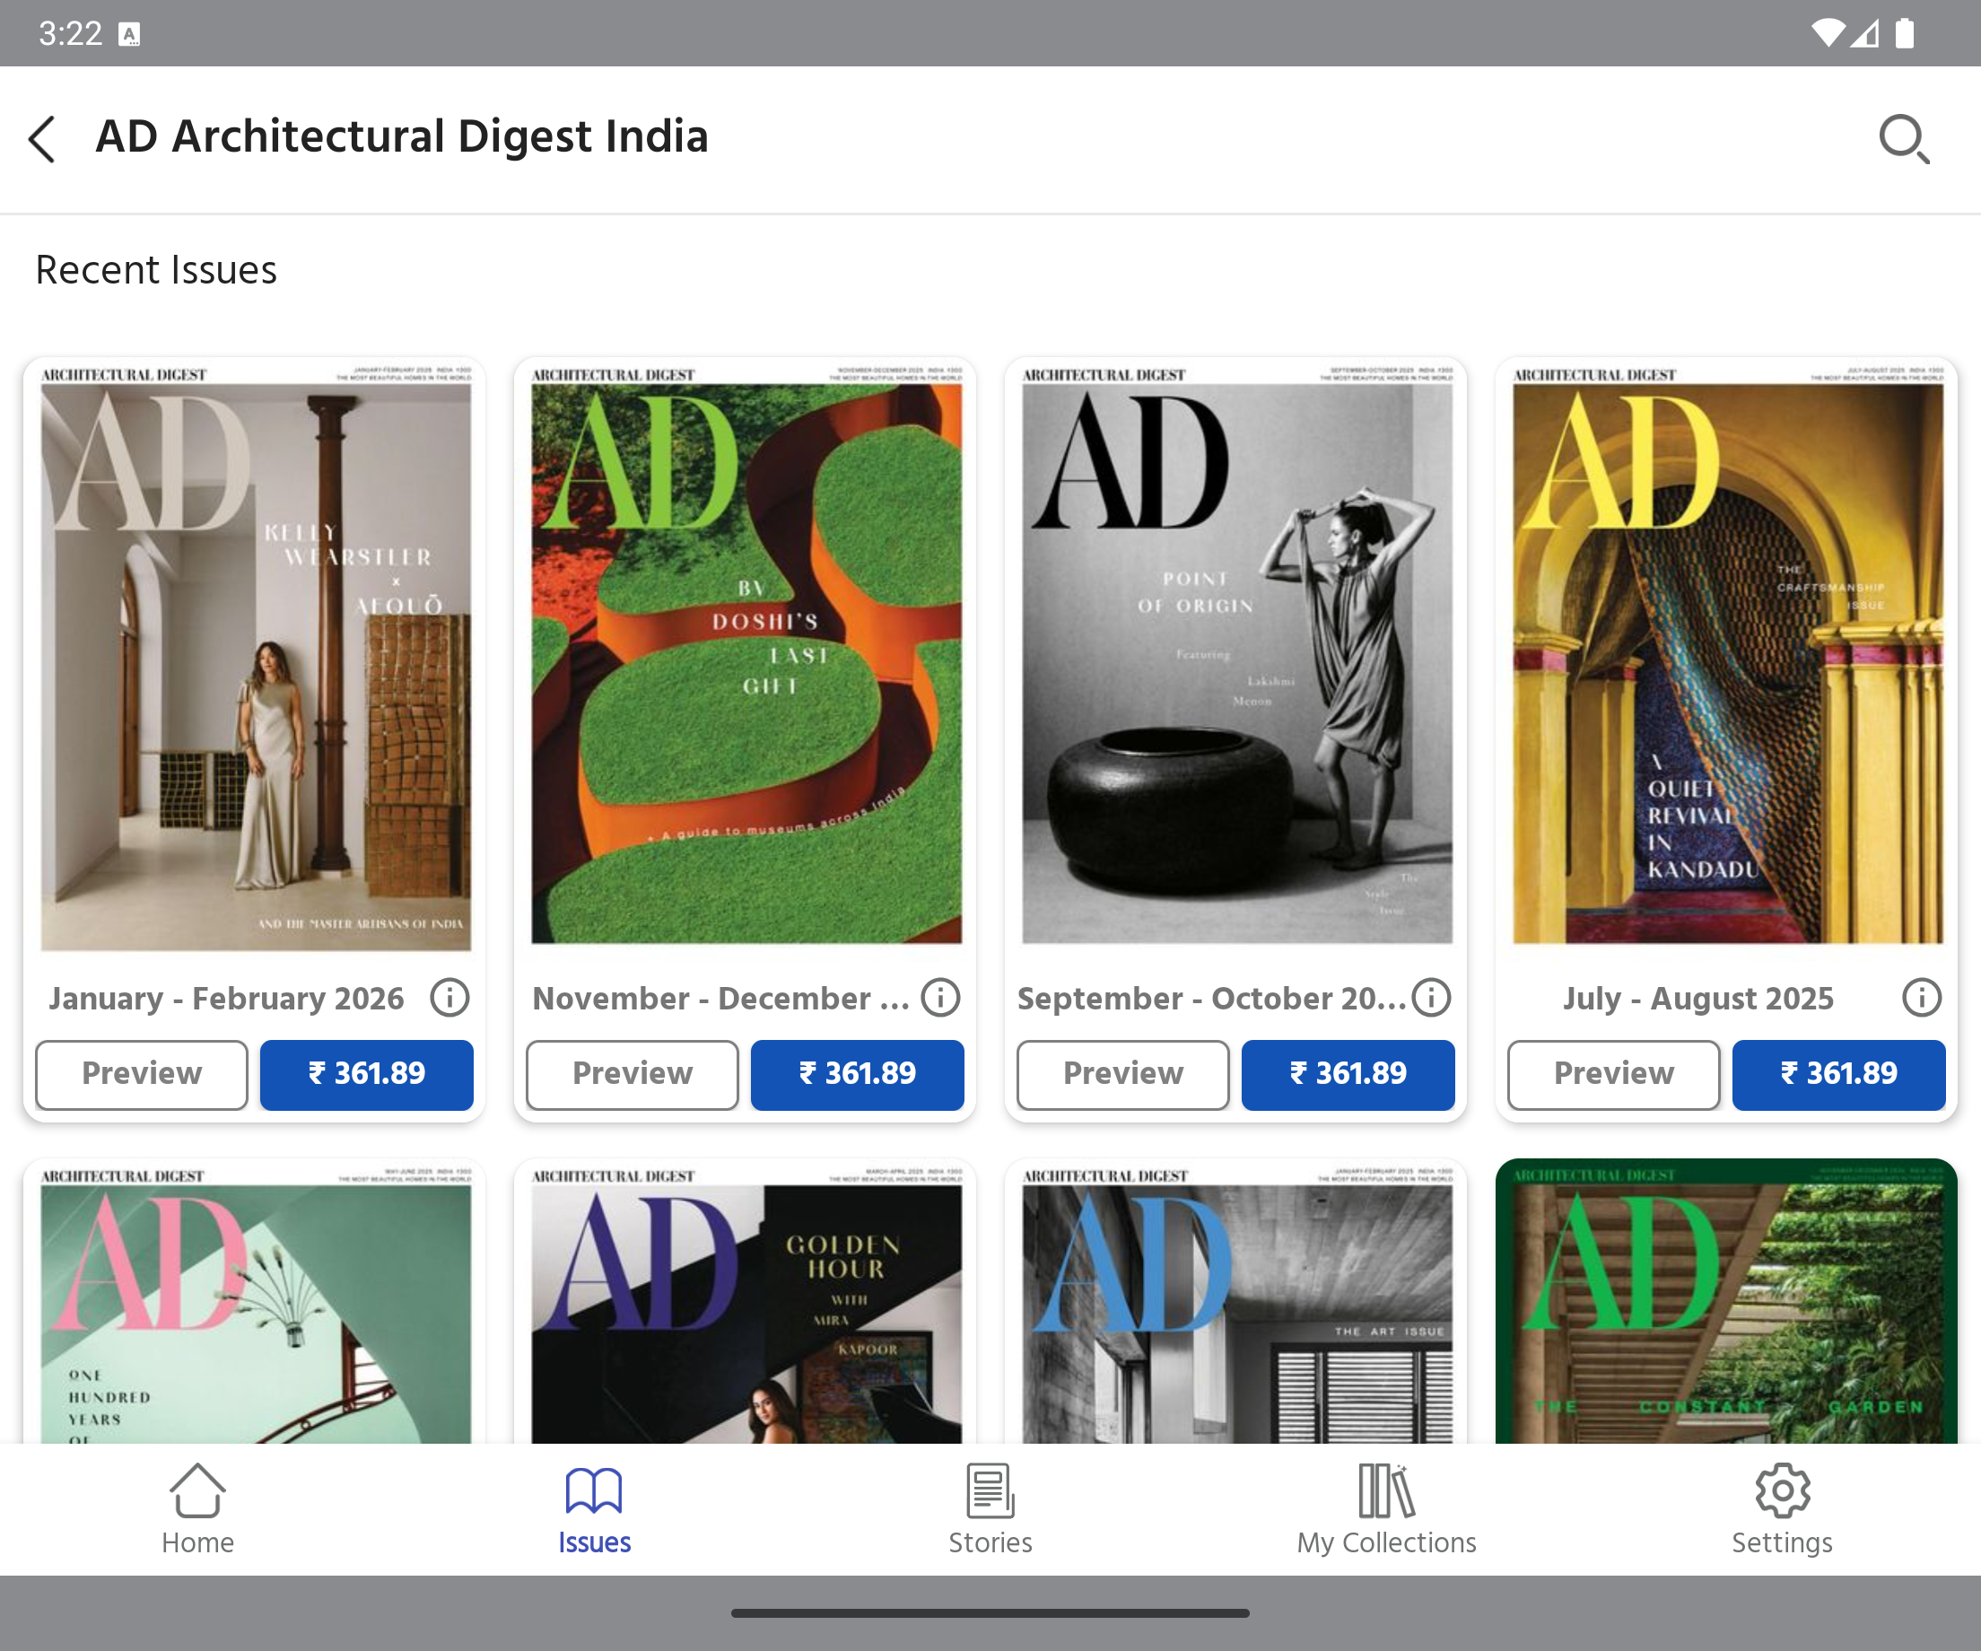Switch to My Collections tab
This screenshot has width=1981, height=1651.
click(x=1386, y=1508)
